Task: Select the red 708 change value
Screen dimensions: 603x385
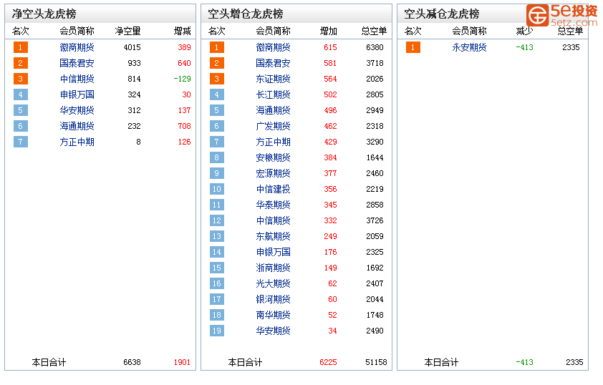Action: pos(184,126)
